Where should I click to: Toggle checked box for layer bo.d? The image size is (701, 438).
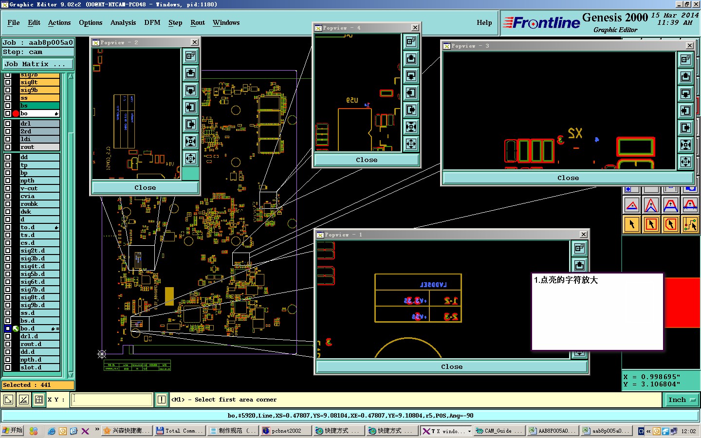(x=7, y=328)
